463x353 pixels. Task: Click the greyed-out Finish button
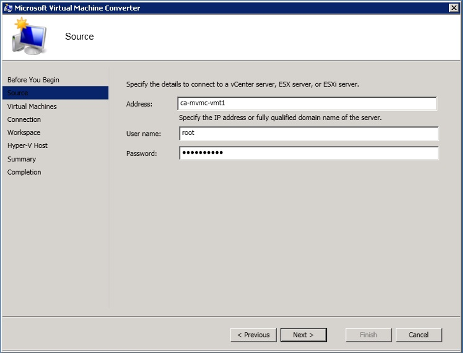coord(369,335)
